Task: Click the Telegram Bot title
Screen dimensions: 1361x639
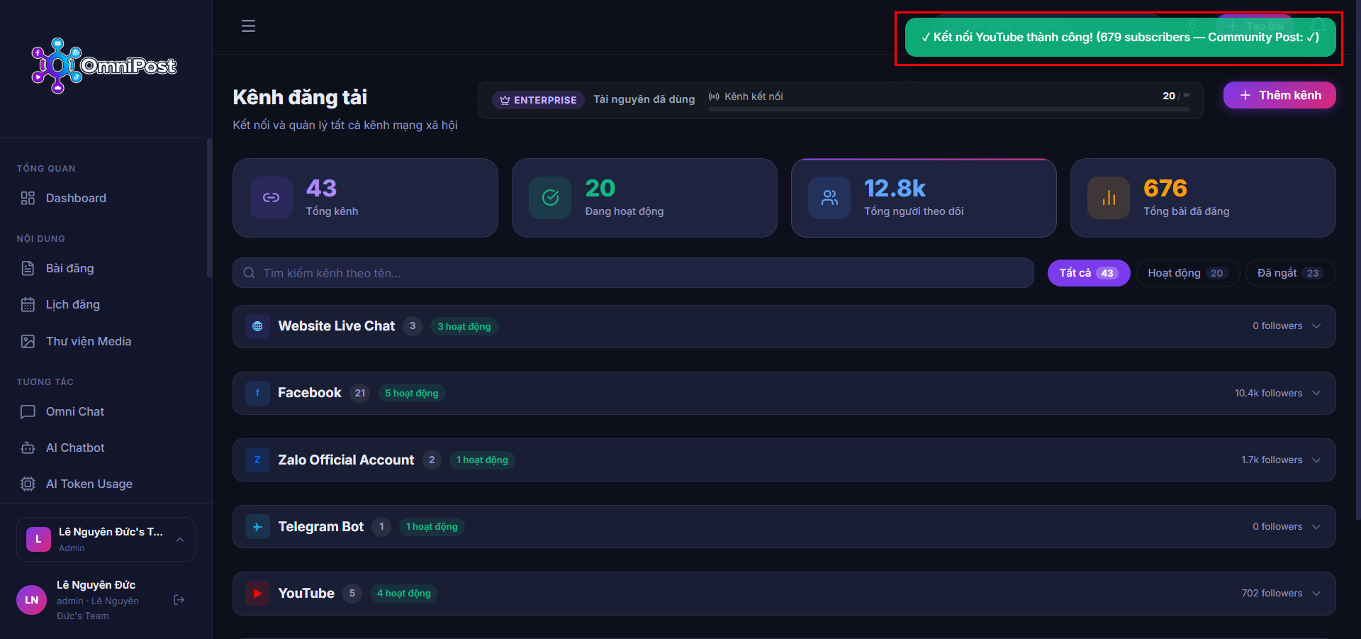Action: coord(321,526)
